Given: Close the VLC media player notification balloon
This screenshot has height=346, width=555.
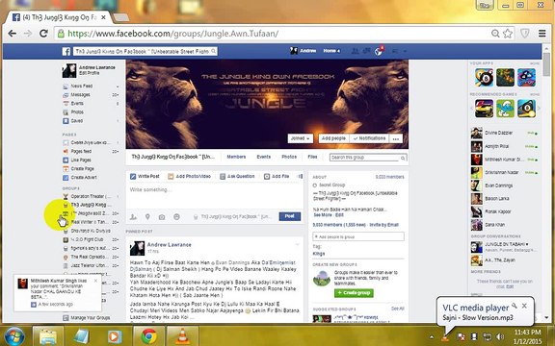Looking at the screenshot, I should point(524,306).
